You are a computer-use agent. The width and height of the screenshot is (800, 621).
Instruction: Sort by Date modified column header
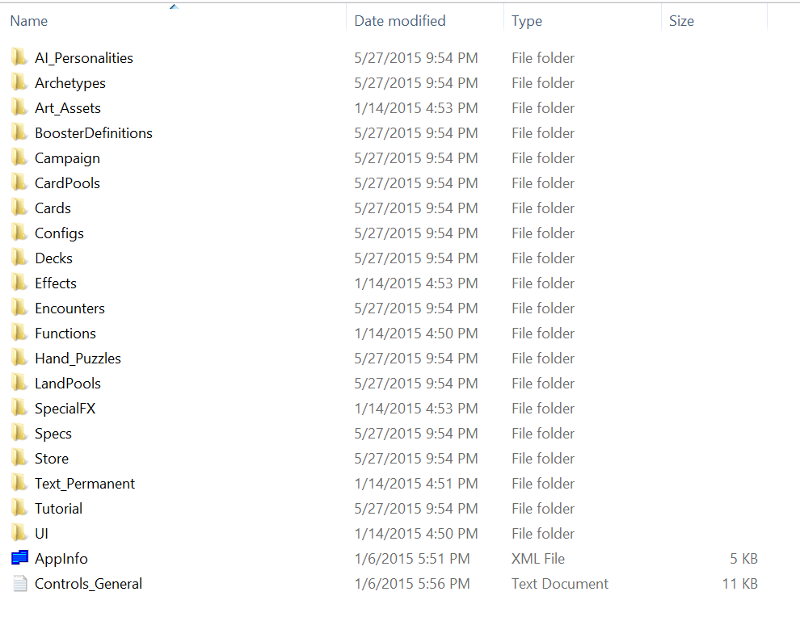coord(399,21)
